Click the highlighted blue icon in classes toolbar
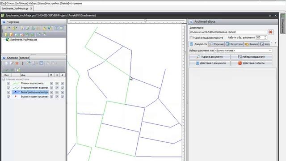Image resolution: width=286 pixels, height=161 pixels. click(x=42, y=63)
